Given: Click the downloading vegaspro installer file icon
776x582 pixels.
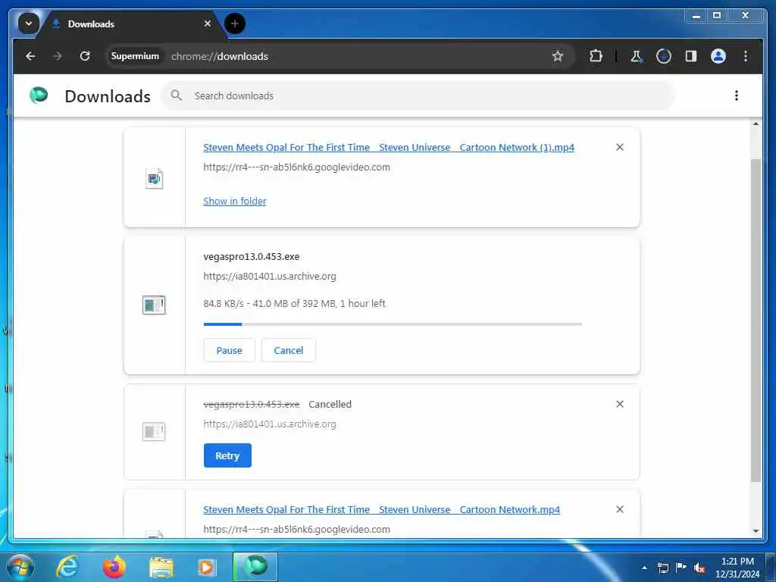Looking at the screenshot, I should (x=154, y=305).
